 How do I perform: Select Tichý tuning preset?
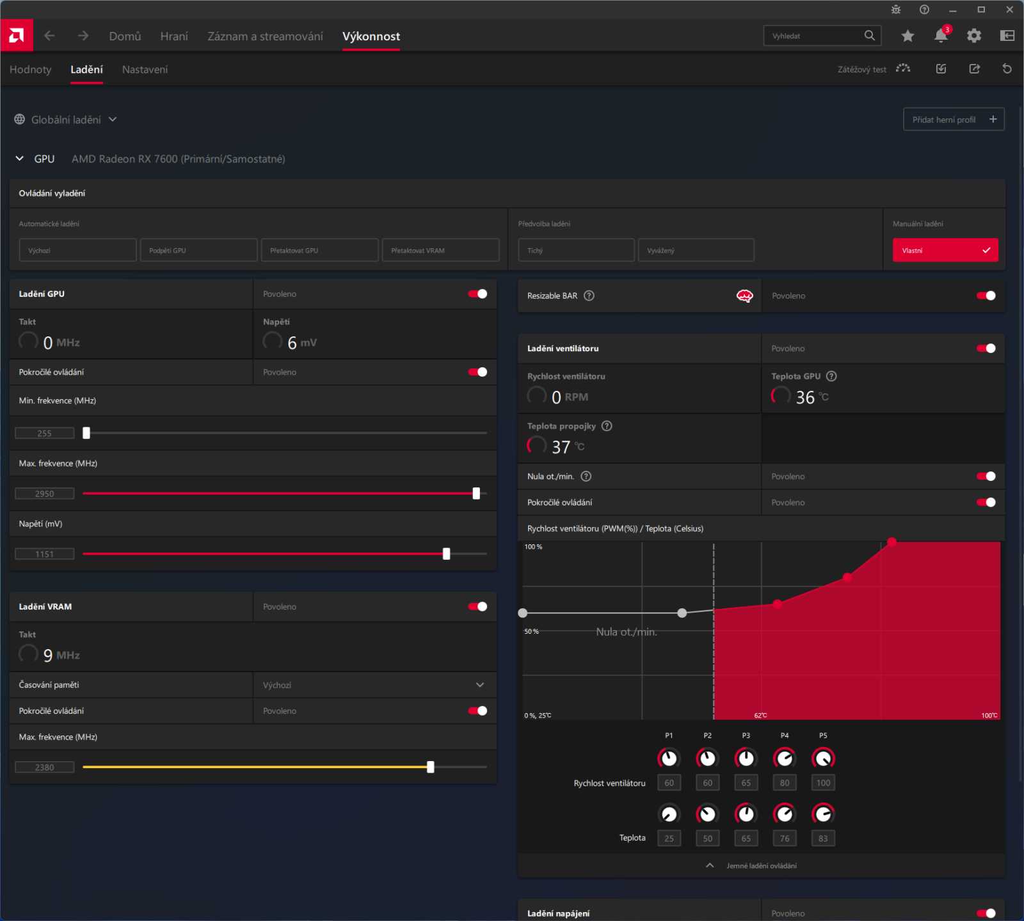pos(577,250)
